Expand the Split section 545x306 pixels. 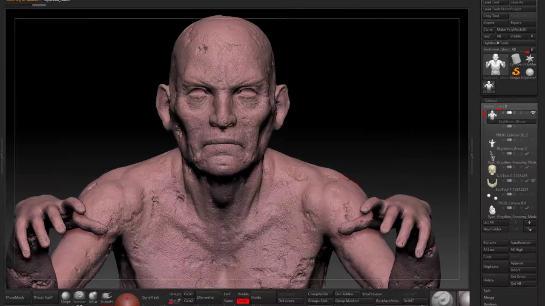(487, 291)
